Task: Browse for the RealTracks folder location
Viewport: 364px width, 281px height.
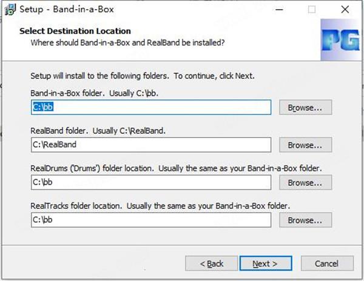Action: coord(306,220)
